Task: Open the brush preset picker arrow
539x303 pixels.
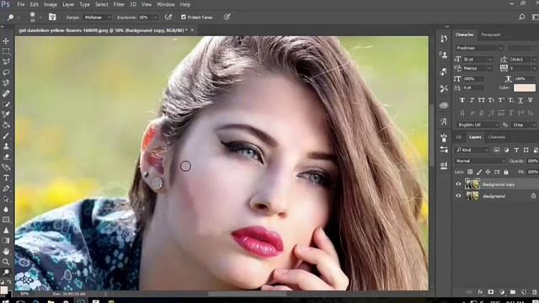Action: [x=40, y=17]
